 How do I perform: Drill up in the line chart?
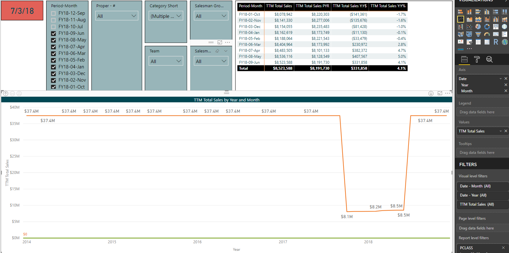click(x=6, y=94)
